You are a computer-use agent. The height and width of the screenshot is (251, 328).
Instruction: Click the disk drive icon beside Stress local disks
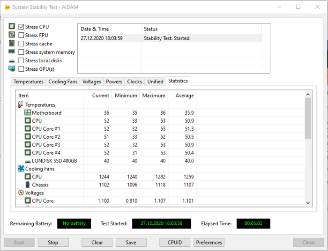(x=12, y=61)
